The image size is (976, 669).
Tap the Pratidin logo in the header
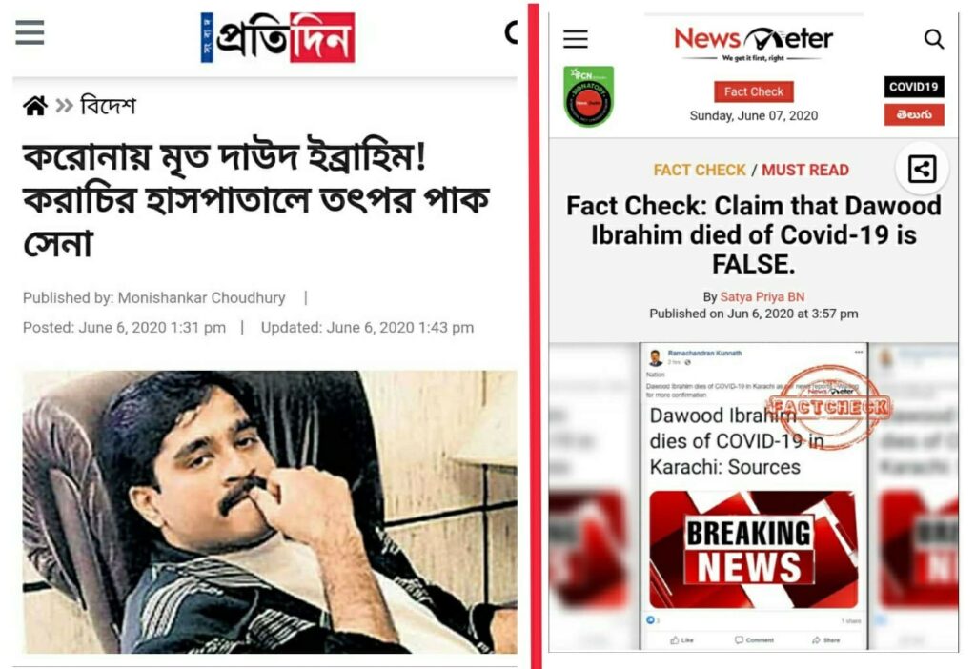(277, 37)
